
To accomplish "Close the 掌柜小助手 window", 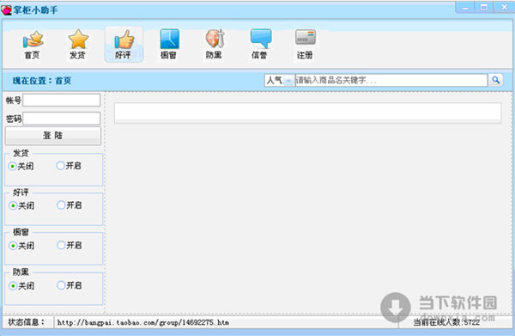I will [504, 8].
